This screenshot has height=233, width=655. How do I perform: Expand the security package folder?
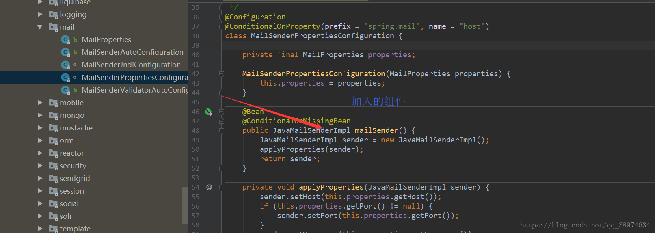[x=40, y=166]
